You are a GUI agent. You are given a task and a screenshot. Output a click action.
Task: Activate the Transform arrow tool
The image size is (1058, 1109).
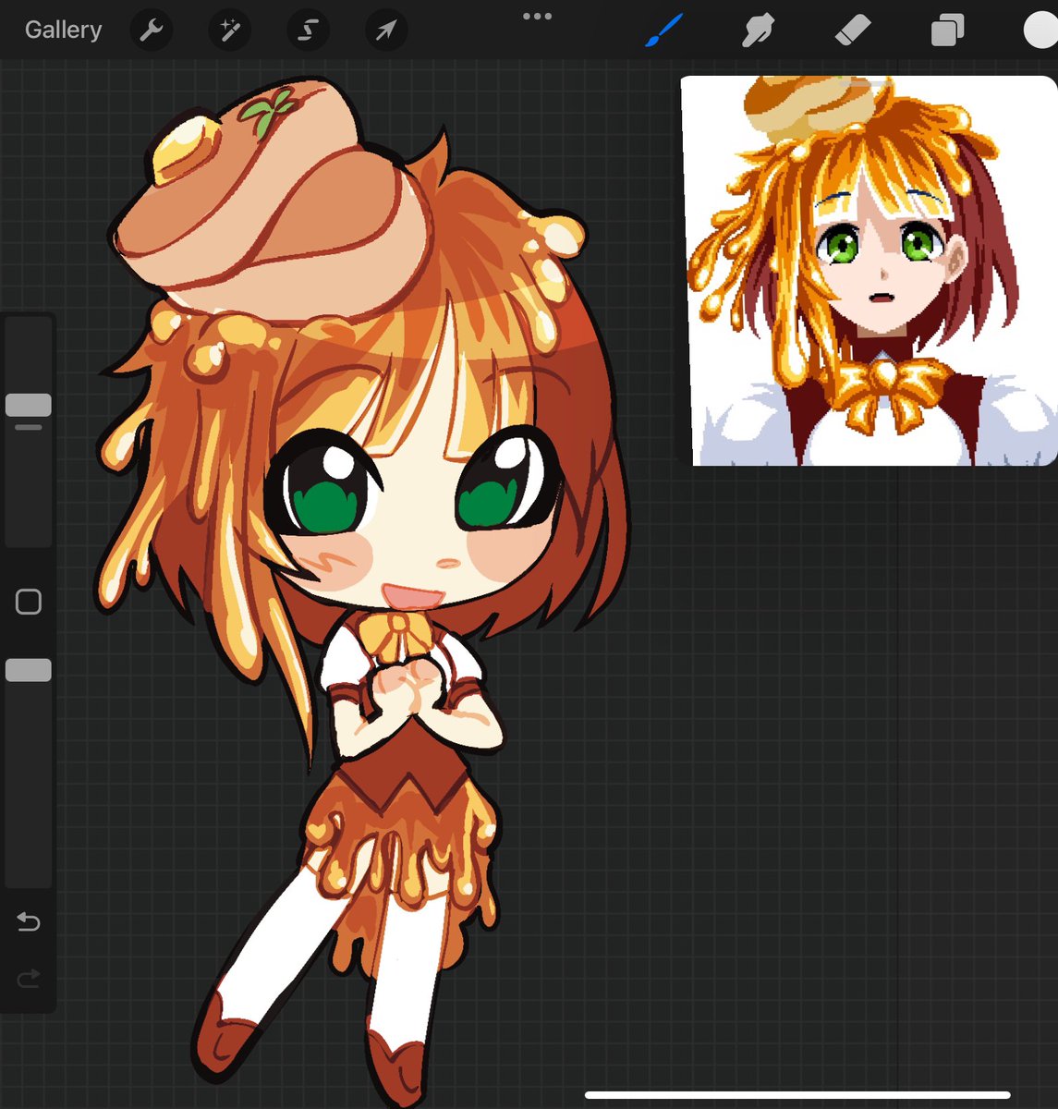coord(385,30)
